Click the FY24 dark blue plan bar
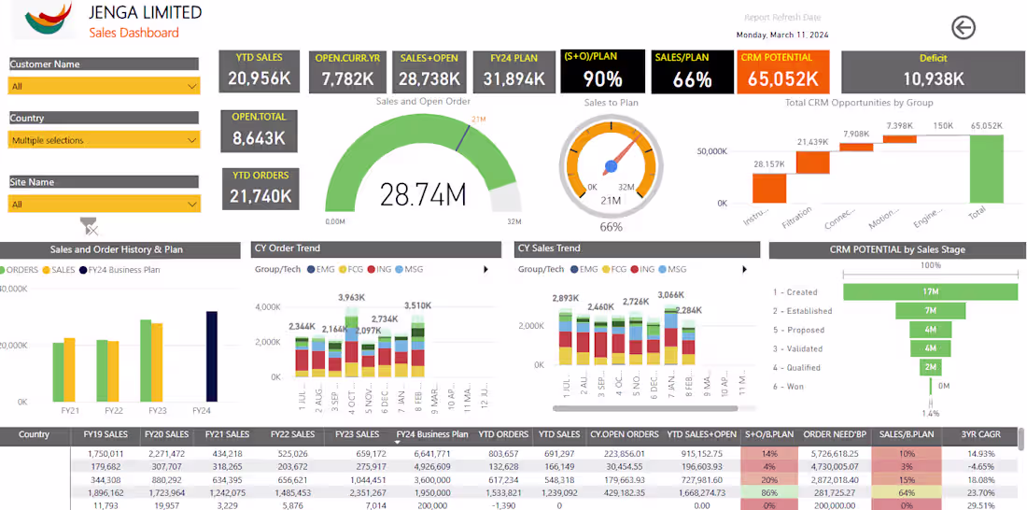Screen dimensions: 1027x510 (212, 356)
